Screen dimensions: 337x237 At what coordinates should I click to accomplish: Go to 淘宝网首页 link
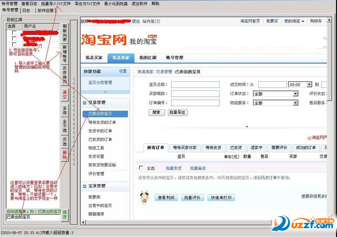[x=250, y=21]
